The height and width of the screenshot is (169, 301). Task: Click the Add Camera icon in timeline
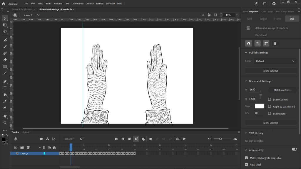pos(41,139)
